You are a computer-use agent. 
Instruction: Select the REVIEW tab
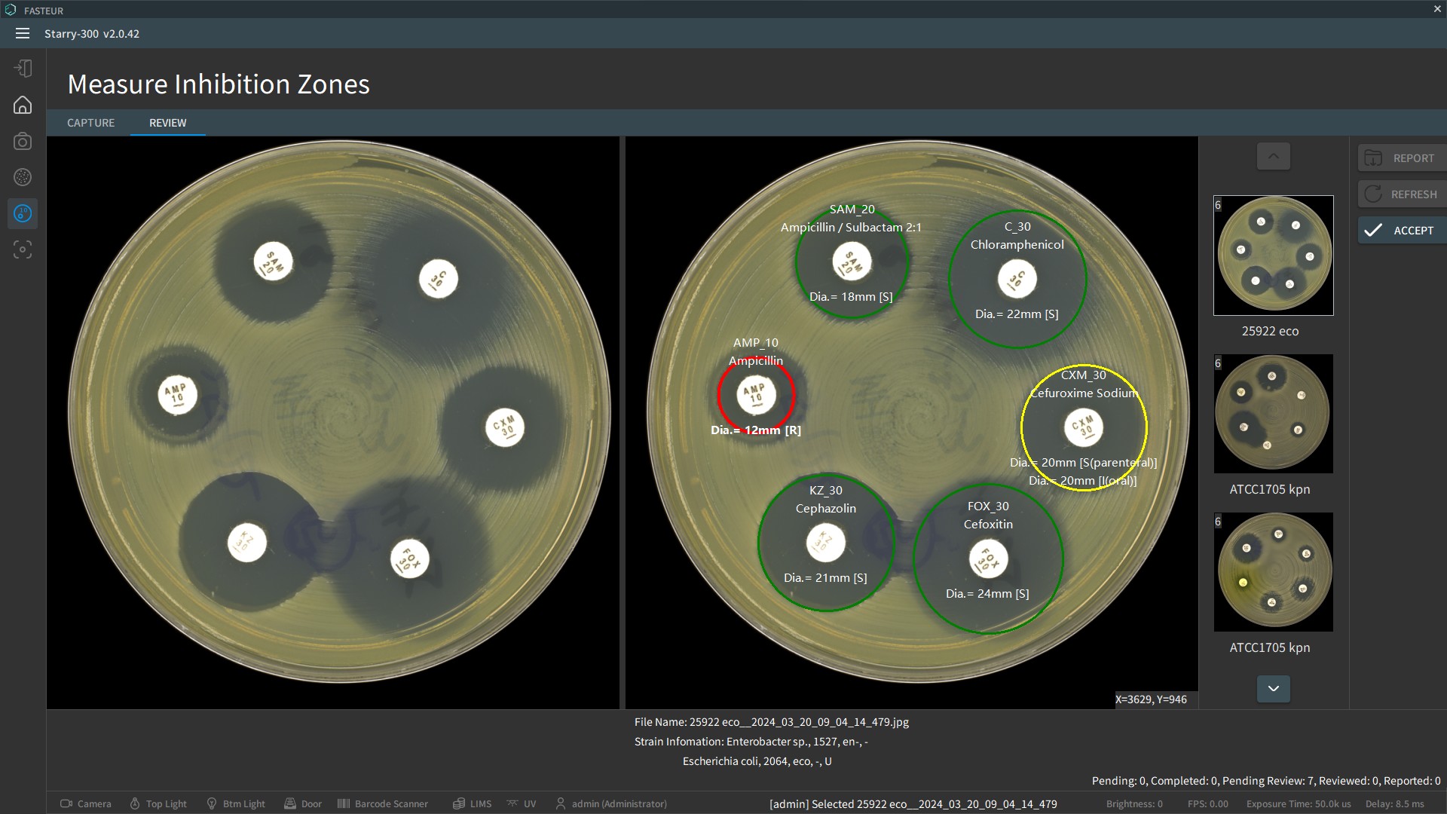167,123
